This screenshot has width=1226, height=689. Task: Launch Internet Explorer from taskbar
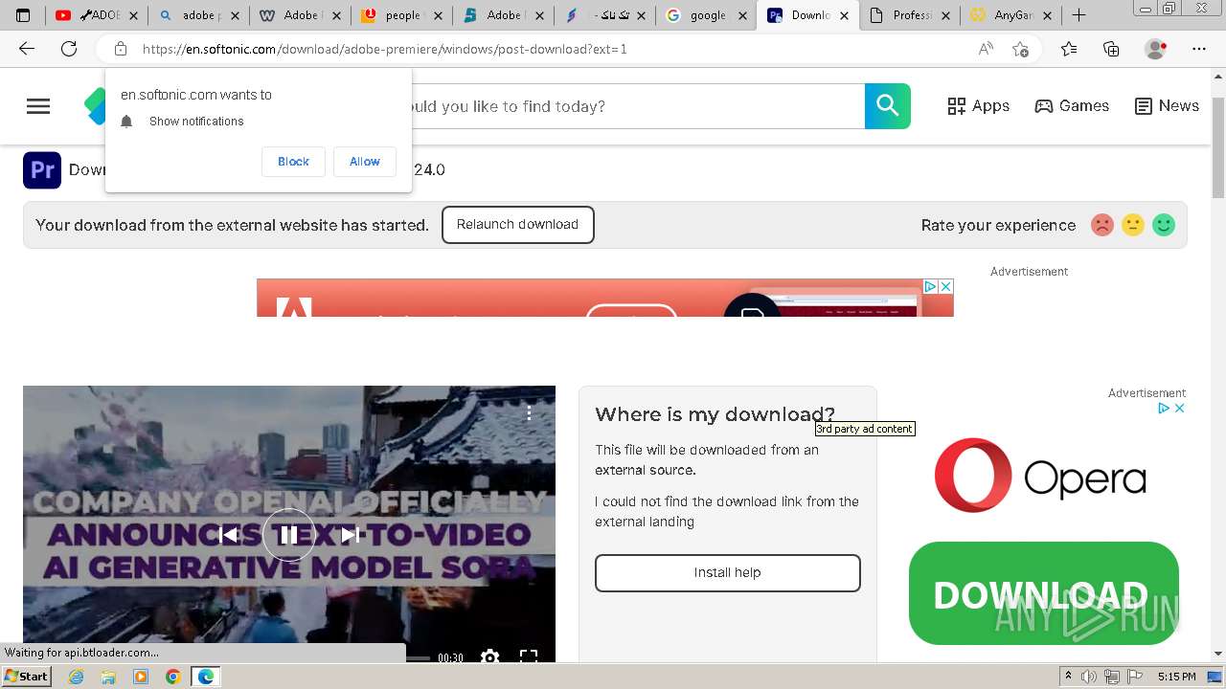(x=77, y=677)
